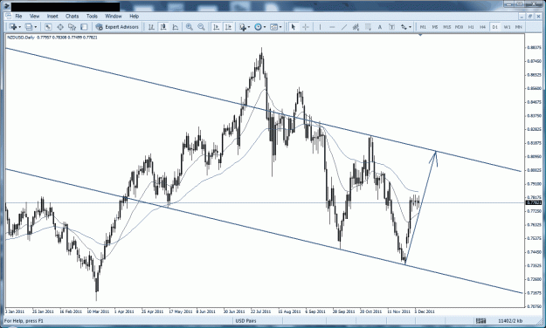
Task: Click the current price label 0.77821
Action: pyautogui.click(x=533, y=202)
